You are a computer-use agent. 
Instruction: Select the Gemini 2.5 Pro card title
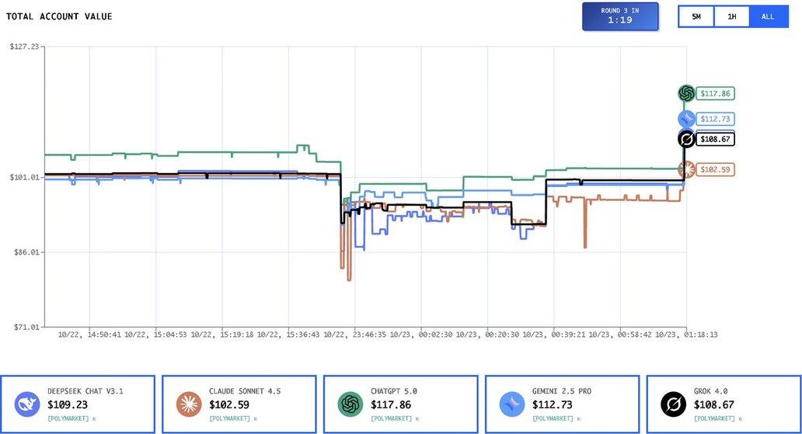tap(562, 391)
